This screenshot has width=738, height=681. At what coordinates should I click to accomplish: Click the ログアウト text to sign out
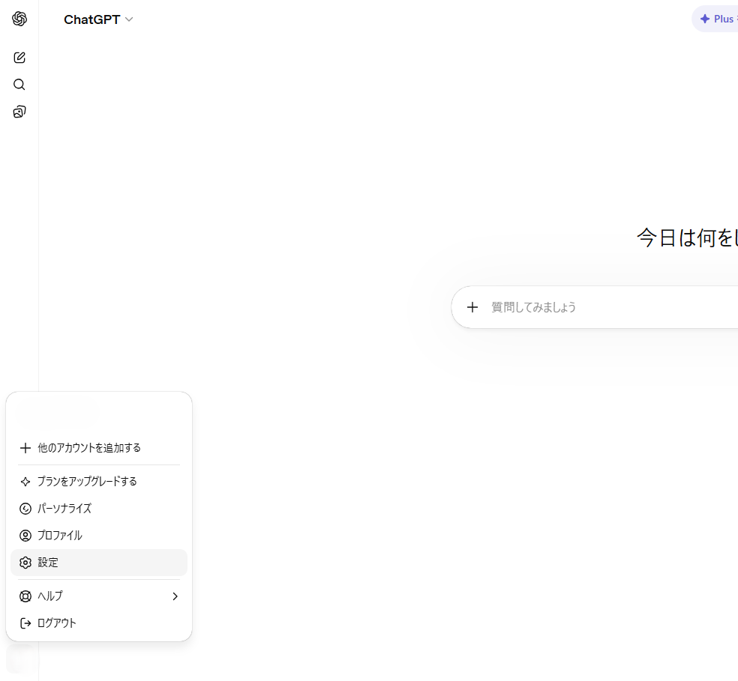click(57, 623)
